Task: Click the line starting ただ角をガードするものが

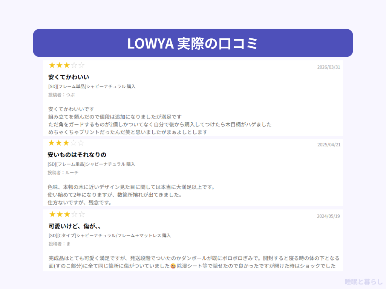Action: [x=160, y=124]
